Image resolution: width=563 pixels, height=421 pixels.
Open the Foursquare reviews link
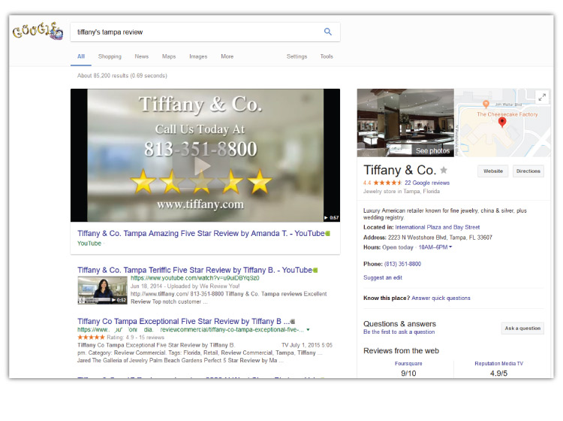408,363
